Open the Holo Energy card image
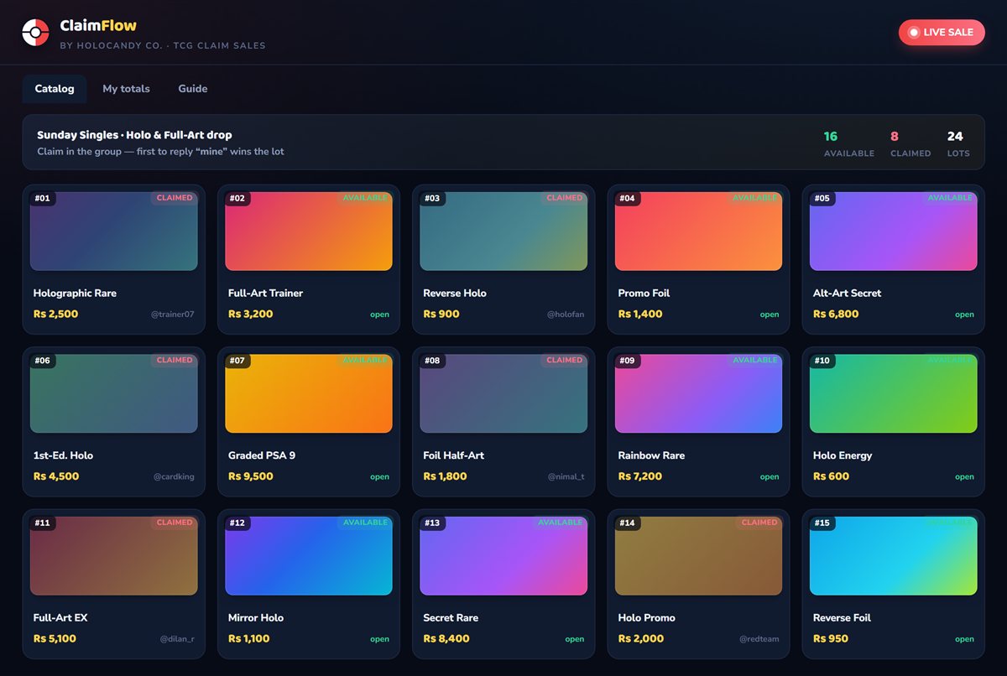The height and width of the screenshot is (676, 1007). click(894, 393)
